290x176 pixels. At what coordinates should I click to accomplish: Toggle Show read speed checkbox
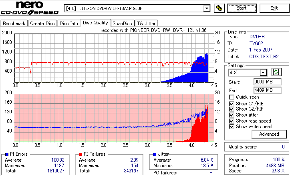pyautogui.click(x=232, y=121)
